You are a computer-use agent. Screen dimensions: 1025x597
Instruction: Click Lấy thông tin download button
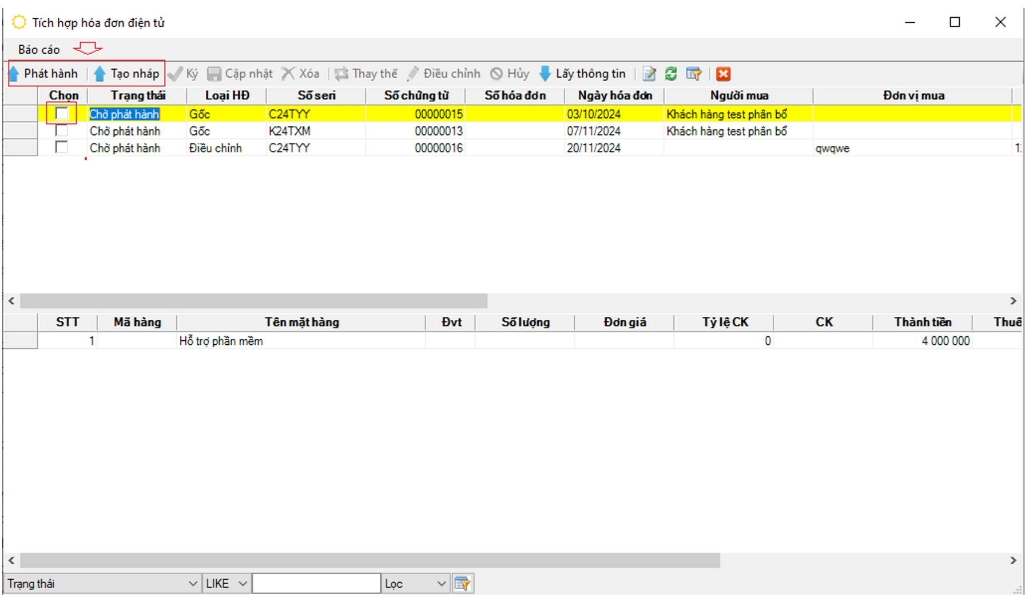pos(583,74)
